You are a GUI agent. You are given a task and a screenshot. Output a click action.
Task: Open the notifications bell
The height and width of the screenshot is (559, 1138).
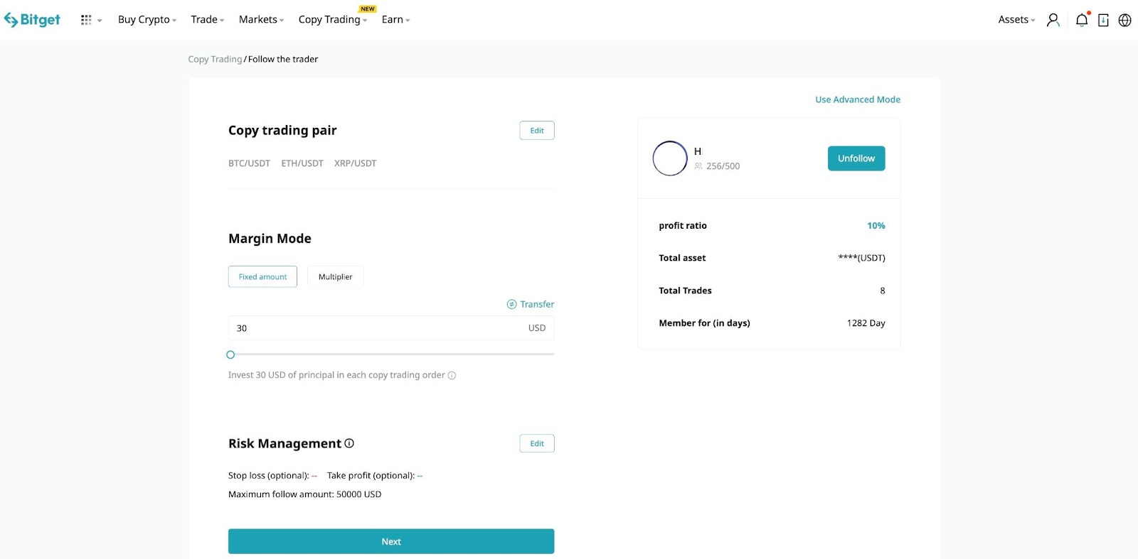tap(1082, 20)
